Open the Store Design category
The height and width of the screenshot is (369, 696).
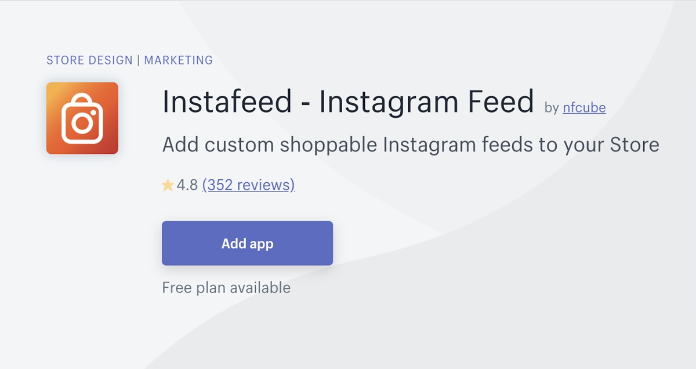point(90,60)
